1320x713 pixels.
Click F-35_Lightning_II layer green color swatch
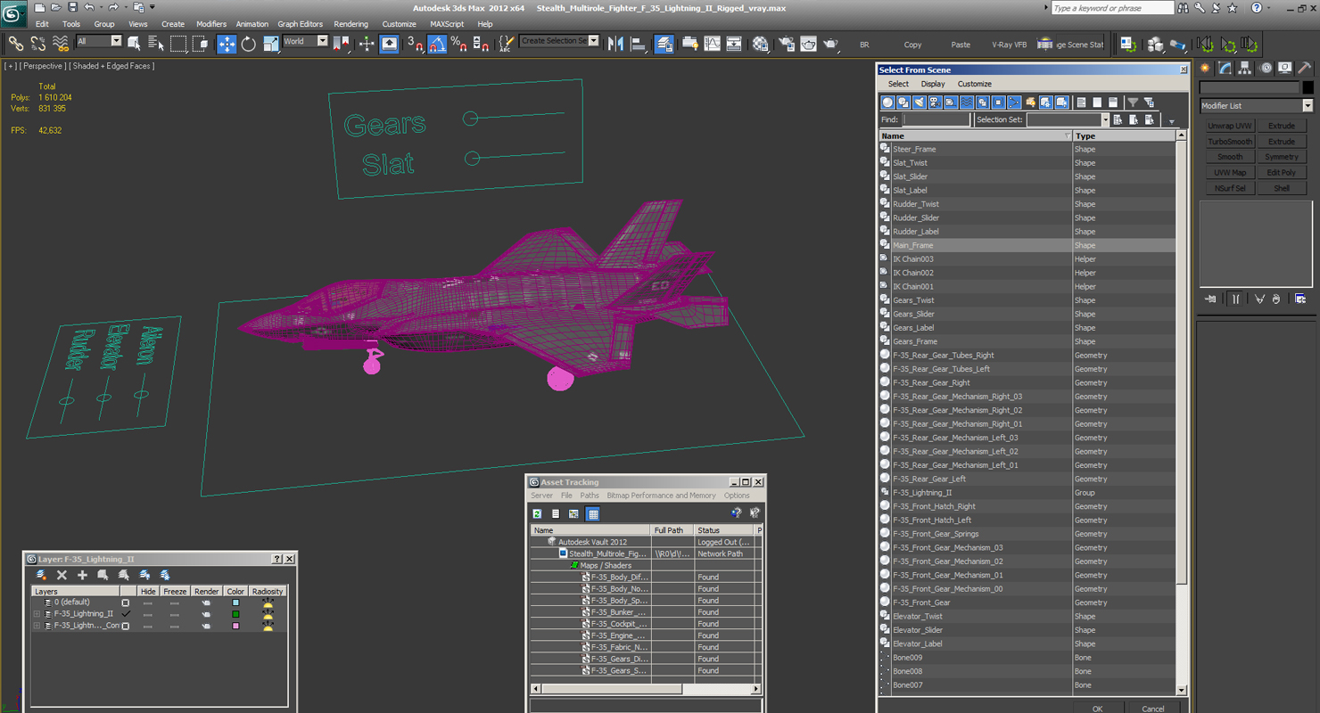pos(235,614)
